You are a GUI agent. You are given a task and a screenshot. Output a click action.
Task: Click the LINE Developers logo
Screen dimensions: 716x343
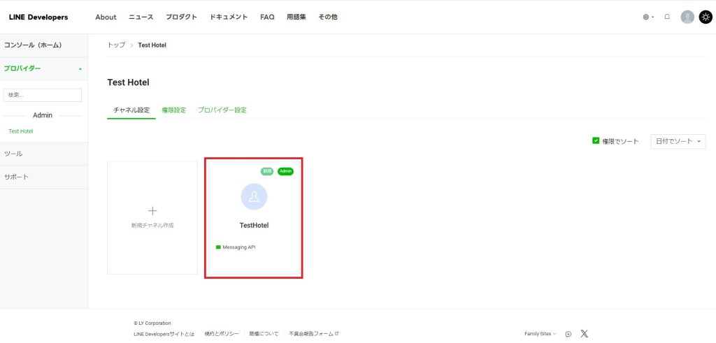[x=38, y=17]
